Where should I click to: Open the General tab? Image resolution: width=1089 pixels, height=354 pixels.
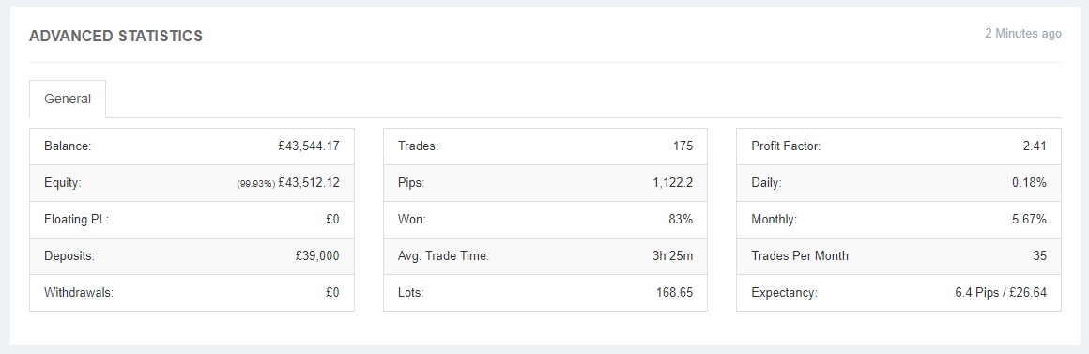pos(68,99)
